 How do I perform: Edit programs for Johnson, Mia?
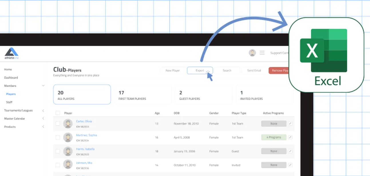tap(290, 165)
